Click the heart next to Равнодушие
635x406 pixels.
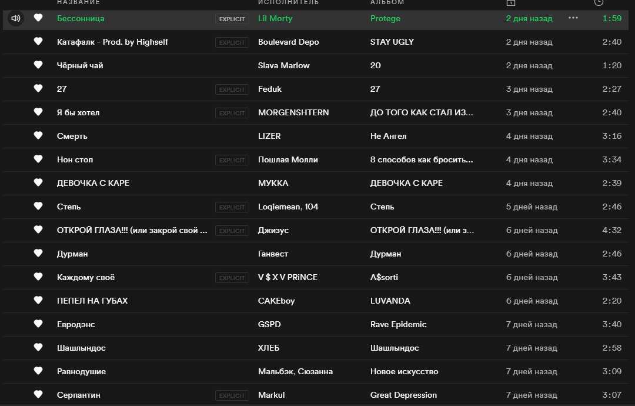coord(38,370)
